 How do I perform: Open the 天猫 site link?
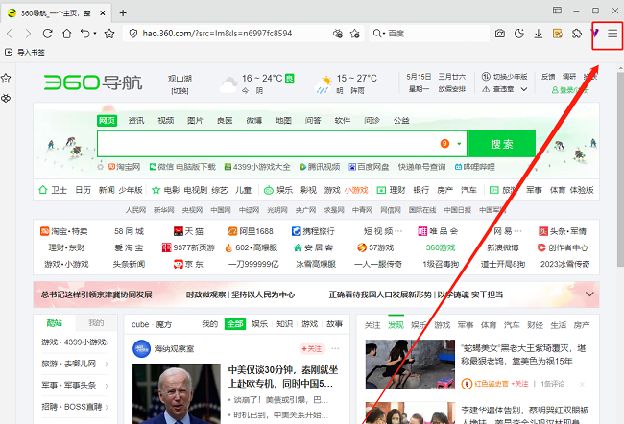coord(188,231)
